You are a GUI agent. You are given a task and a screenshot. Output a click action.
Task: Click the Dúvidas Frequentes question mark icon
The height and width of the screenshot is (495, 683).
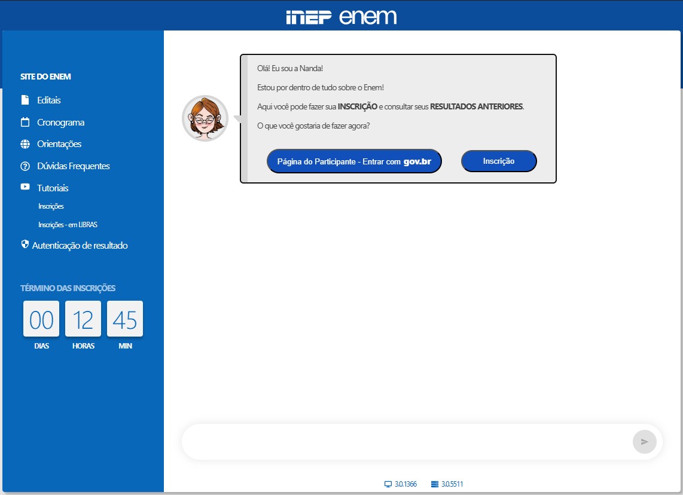(25, 166)
